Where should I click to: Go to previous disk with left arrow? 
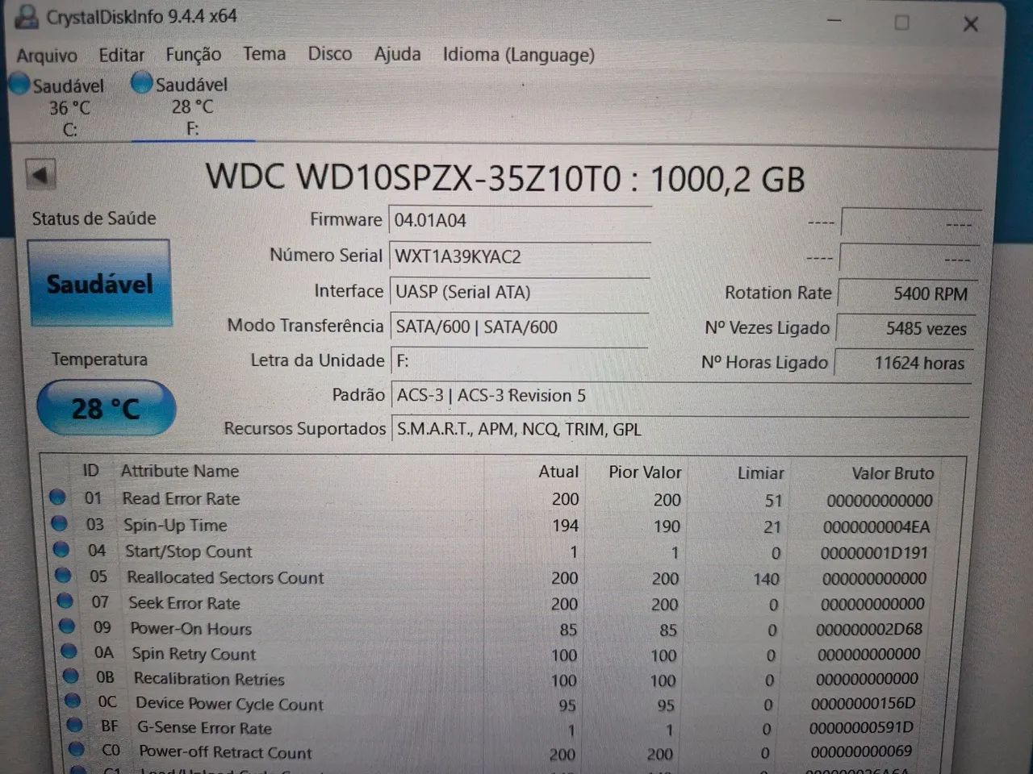click(x=40, y=173)
